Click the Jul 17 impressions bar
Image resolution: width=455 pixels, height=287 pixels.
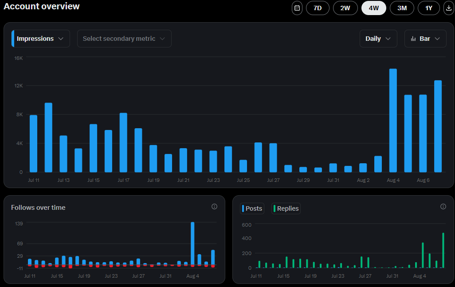[123, 142]
